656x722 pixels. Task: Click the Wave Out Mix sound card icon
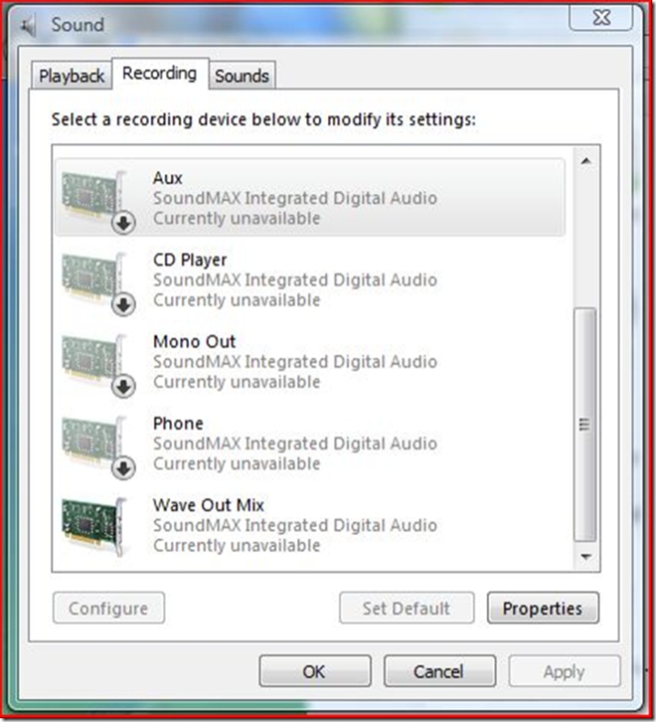coord(95,526)
